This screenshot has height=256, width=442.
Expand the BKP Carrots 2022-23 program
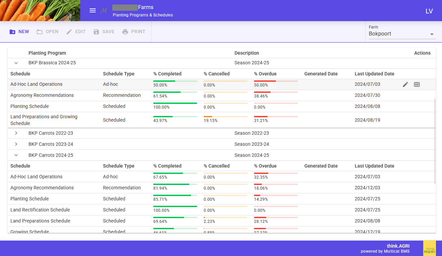pos(16,133)
